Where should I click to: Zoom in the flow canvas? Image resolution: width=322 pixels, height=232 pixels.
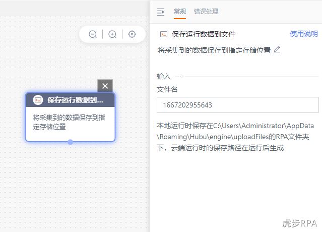[x=112, y=34]
